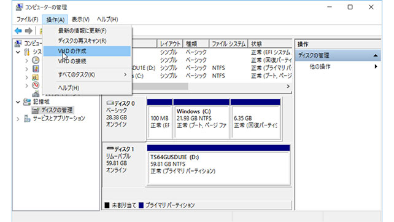
Task: Maximize the コンピューターの管理 window
Action: point(350,7)
